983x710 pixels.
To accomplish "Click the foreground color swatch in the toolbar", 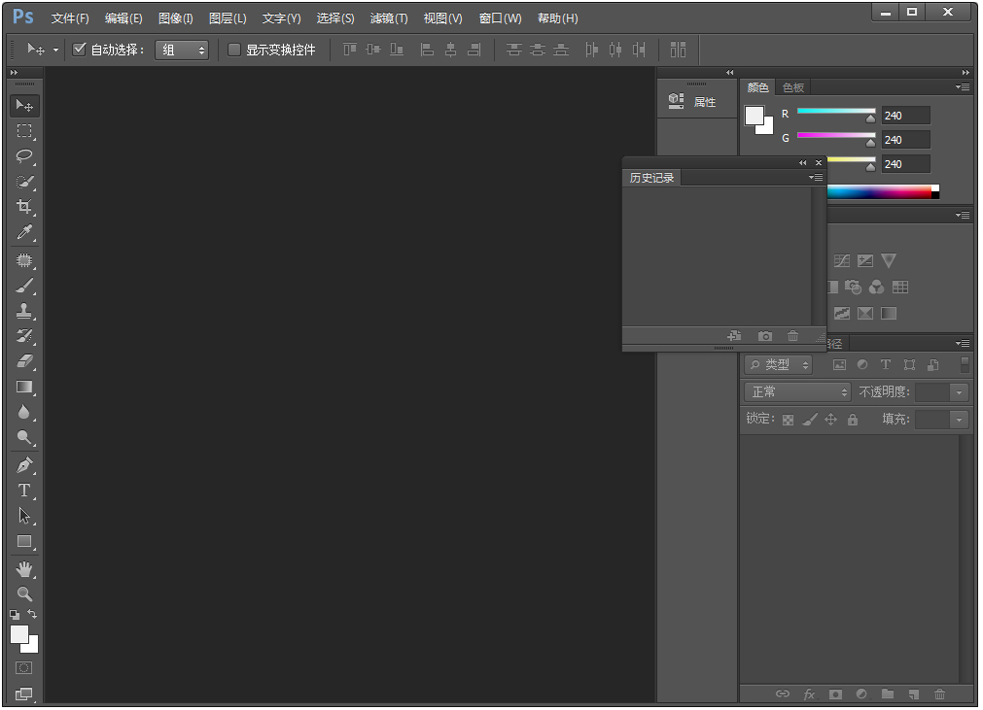I will [x=18, y=635].
